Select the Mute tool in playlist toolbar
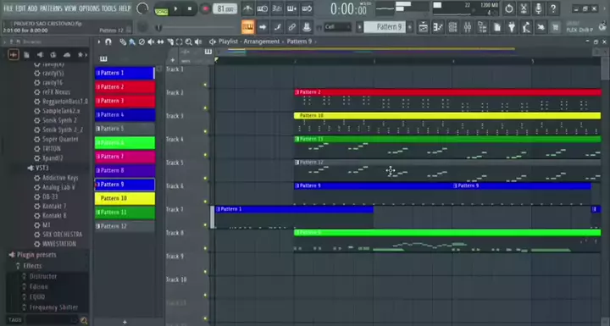Viewport: 610px width, 326px height. click(x=151, y=41)
